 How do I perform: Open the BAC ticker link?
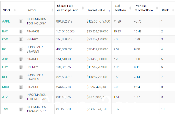coord(5,31)
